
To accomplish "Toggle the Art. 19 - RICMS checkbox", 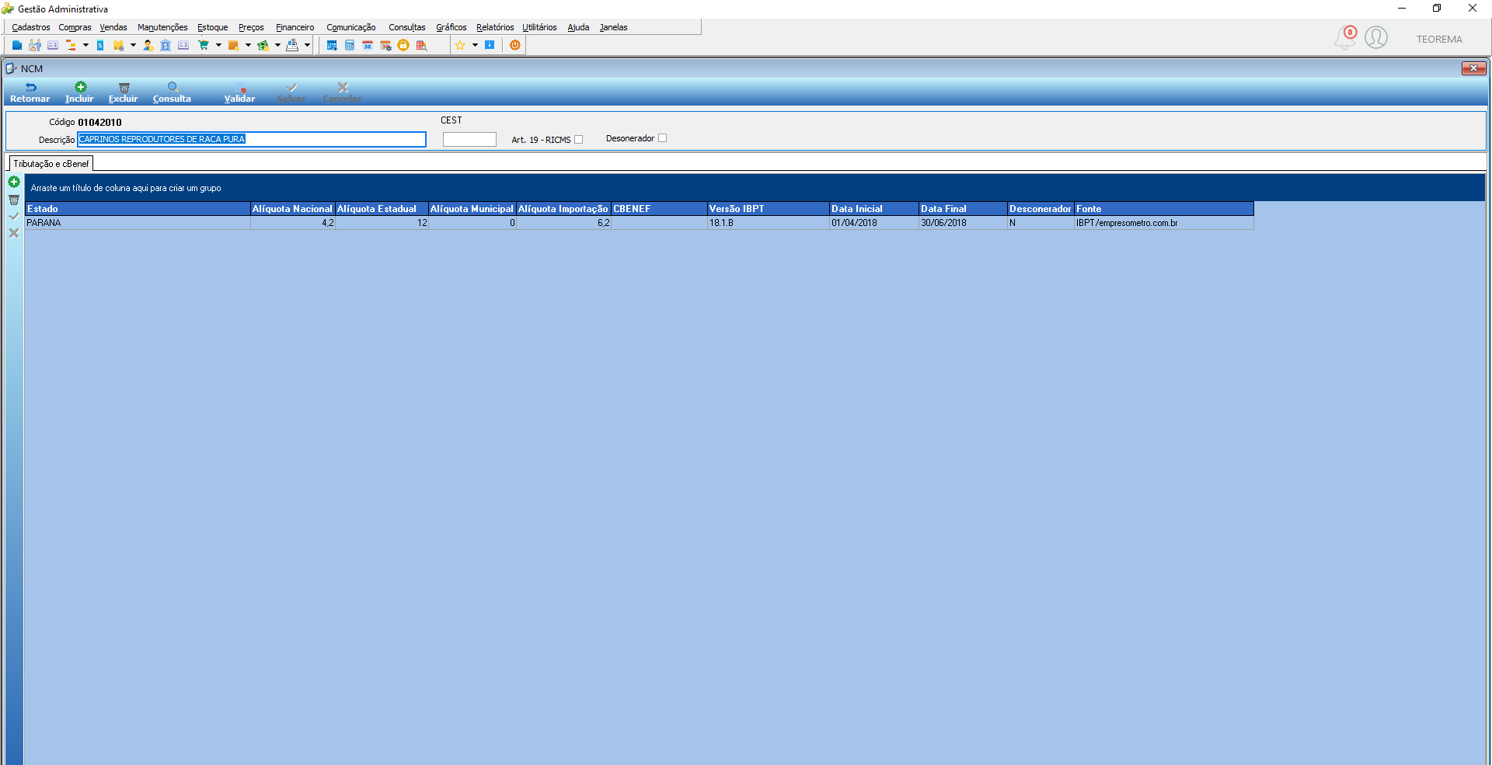I will pos(578,140).
